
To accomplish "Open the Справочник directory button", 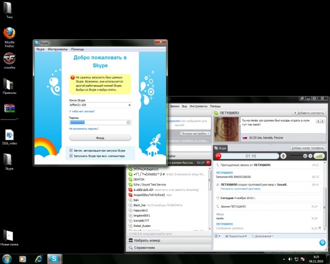I will 169,248.
